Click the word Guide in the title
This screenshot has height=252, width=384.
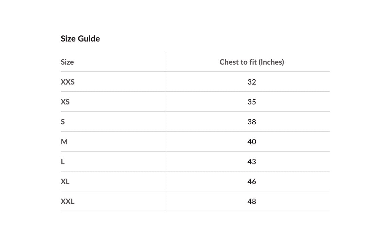click(89, 39)
